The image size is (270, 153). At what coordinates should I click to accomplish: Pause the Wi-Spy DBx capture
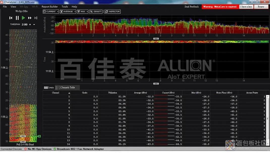point(17,18)
